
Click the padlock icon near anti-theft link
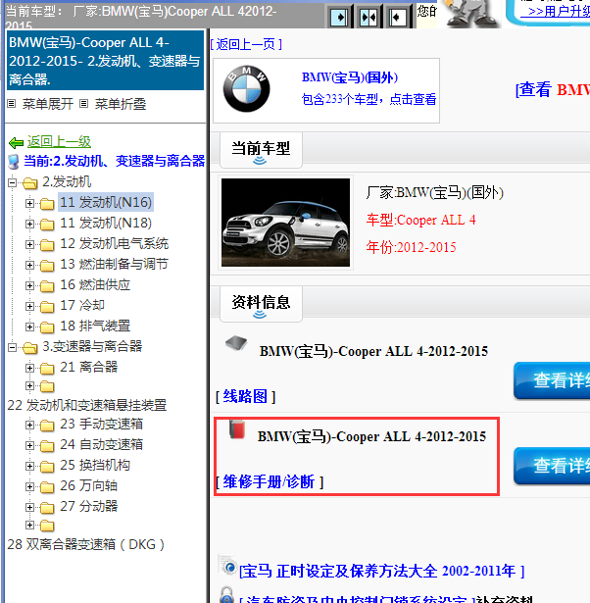(x=226, y=594)
